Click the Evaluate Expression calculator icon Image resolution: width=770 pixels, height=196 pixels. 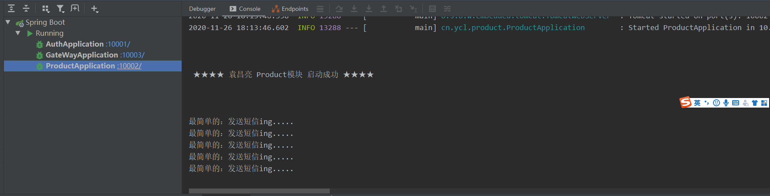click(x=432, y=9)
